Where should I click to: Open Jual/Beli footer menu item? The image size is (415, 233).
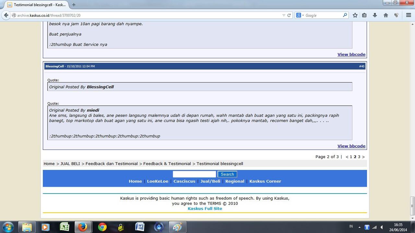210,181
